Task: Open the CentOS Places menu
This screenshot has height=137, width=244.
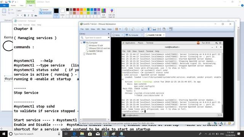Action: pos(141,43)
